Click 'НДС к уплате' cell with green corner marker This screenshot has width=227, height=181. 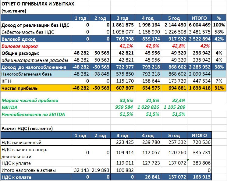199,163
